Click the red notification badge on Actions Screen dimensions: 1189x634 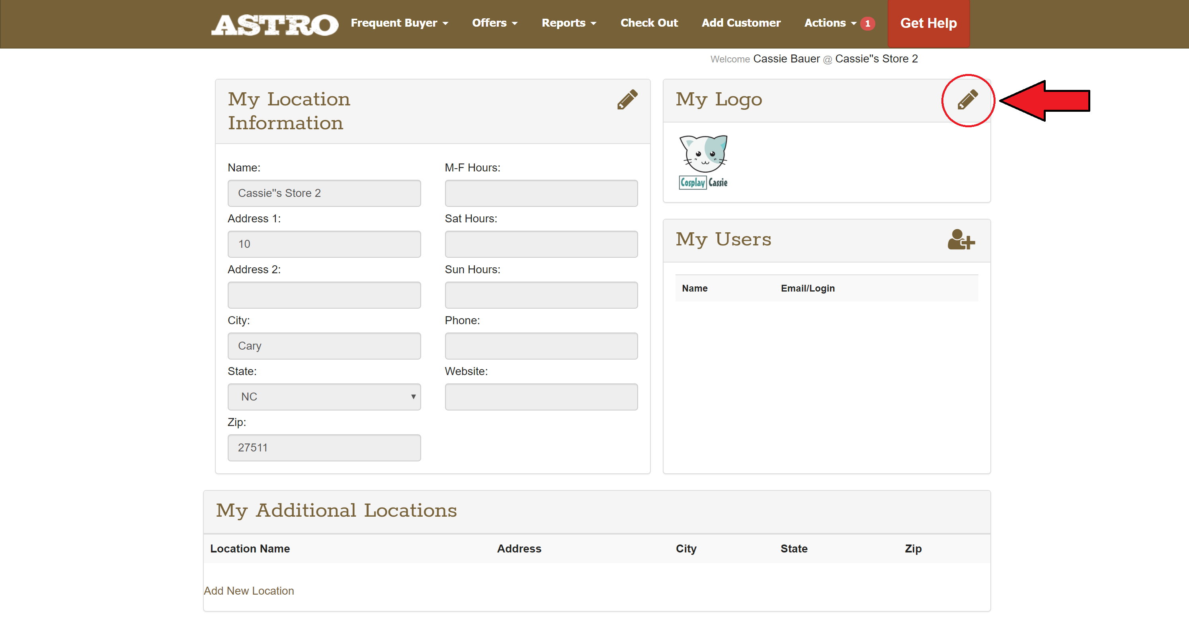click(x=868, y=23)
